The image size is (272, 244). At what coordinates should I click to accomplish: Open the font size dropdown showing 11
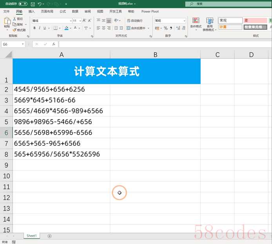(77, 20)
